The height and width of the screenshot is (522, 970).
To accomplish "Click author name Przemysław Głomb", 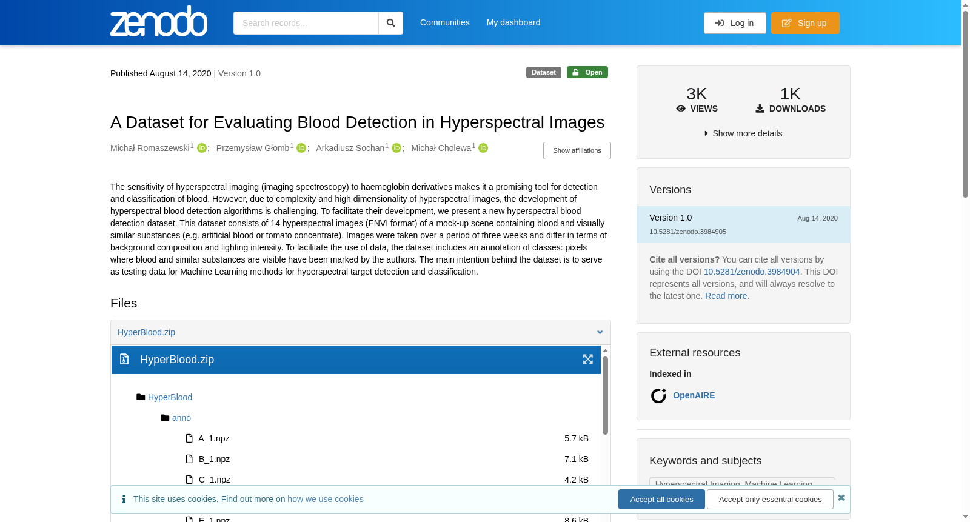I will click(253, 148).
